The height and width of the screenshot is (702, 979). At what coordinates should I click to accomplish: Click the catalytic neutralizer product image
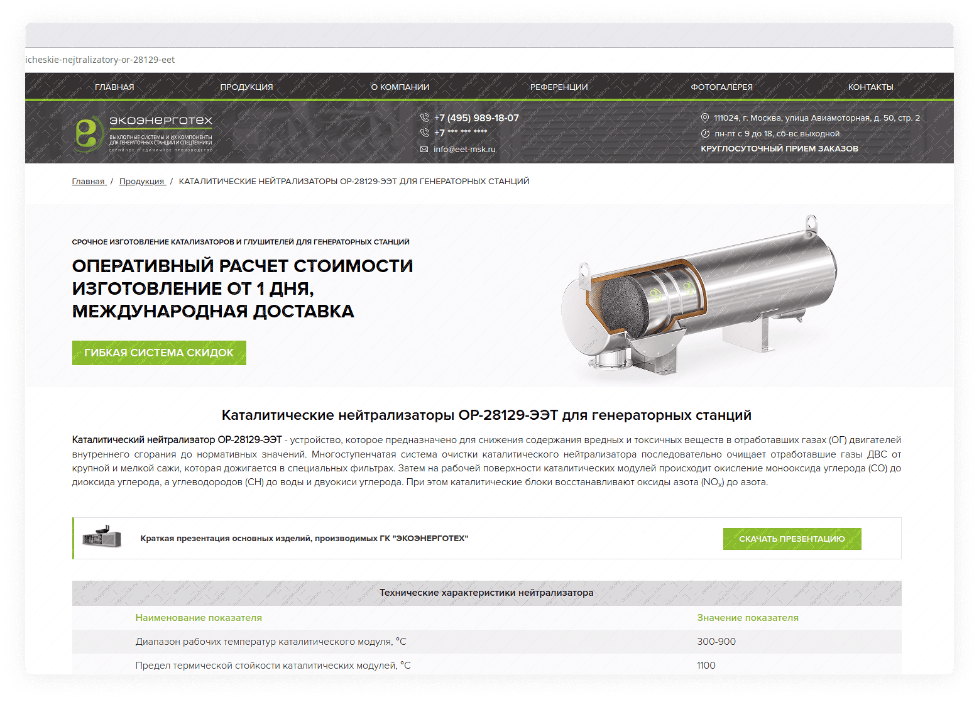tap(697, 299)
